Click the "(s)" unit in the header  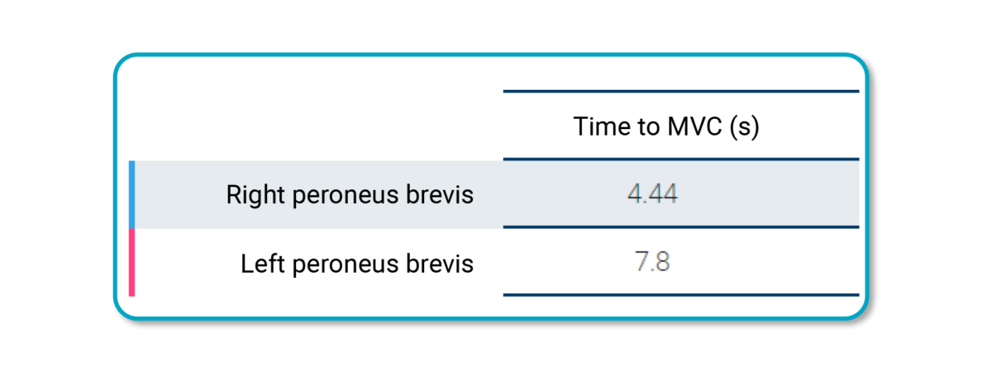(744, 126)
